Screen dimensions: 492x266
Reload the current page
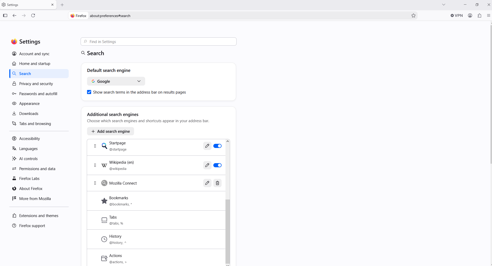(x=33, y=15)
